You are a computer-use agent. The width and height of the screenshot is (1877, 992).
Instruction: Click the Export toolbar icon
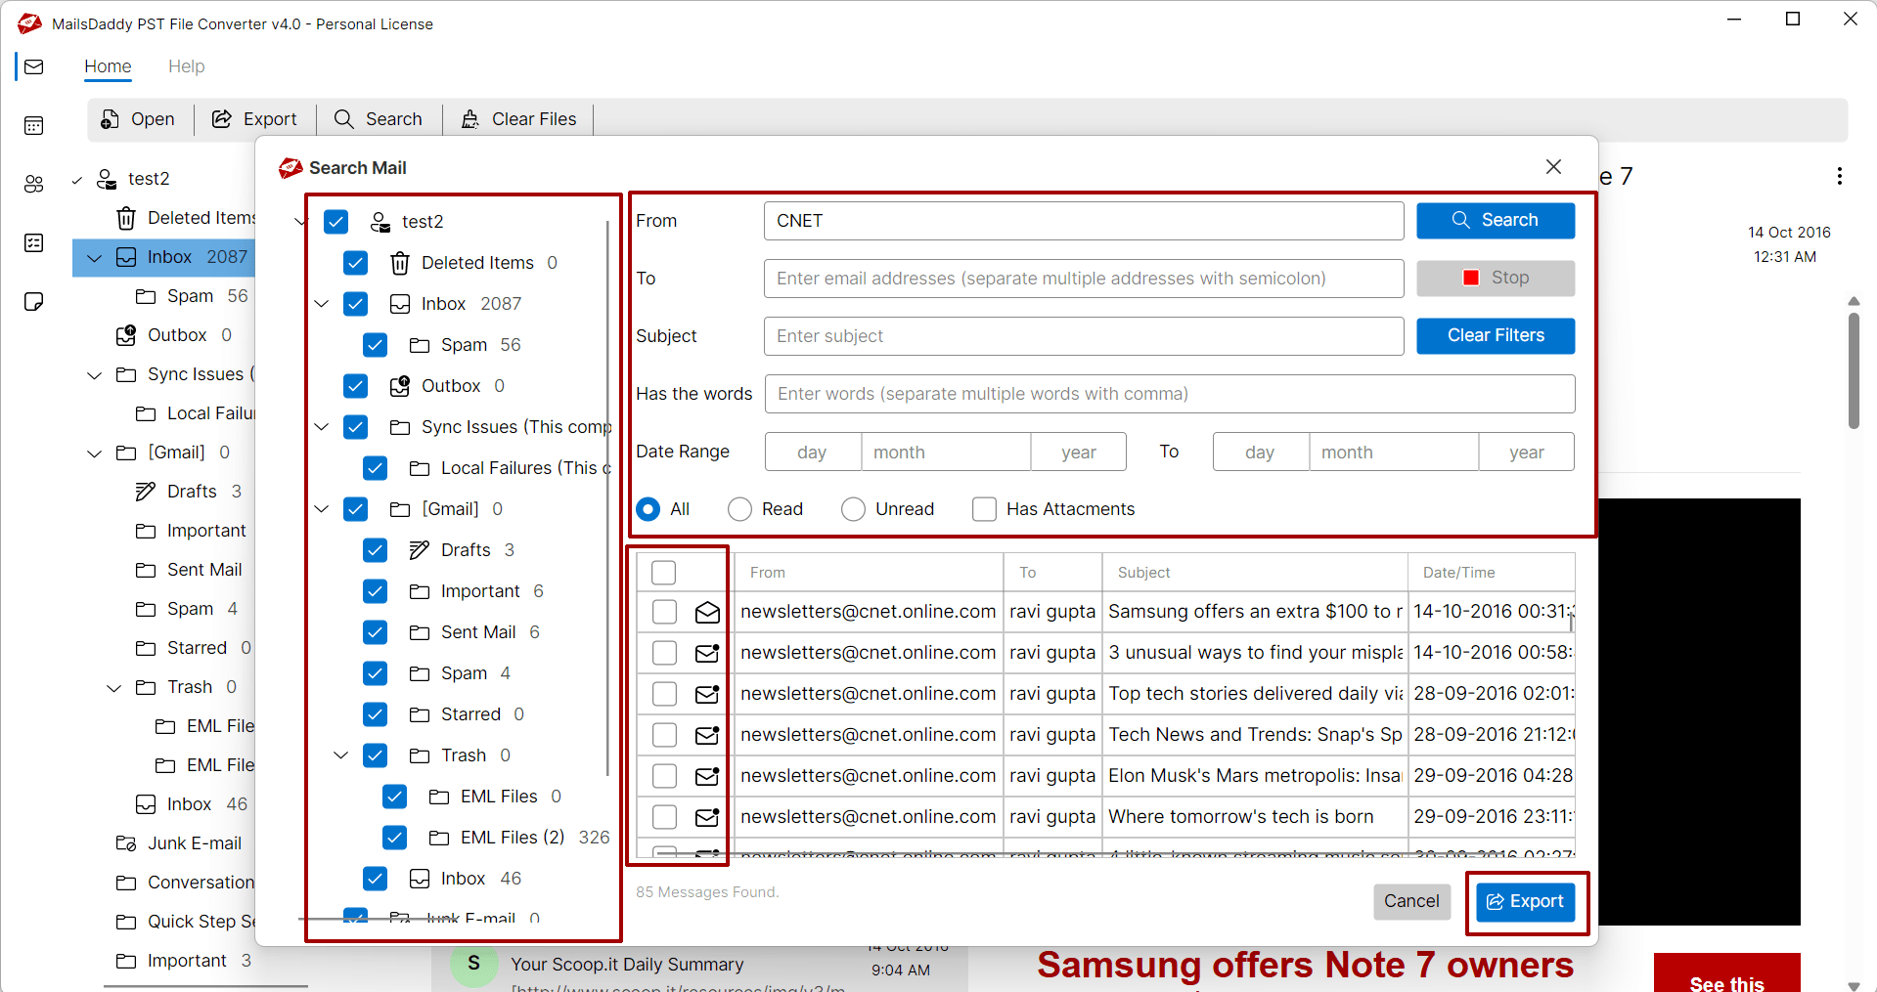pyautogui.click(x=222, y=119)
